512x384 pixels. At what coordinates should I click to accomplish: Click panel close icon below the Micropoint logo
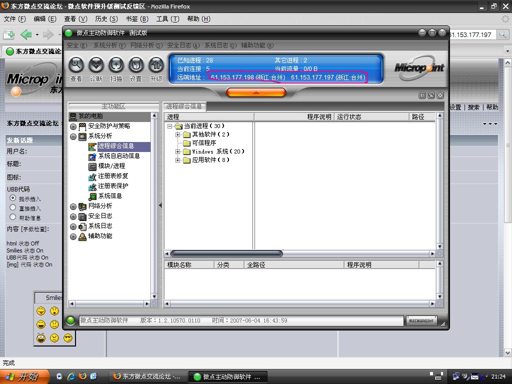[x=440, y=95]
